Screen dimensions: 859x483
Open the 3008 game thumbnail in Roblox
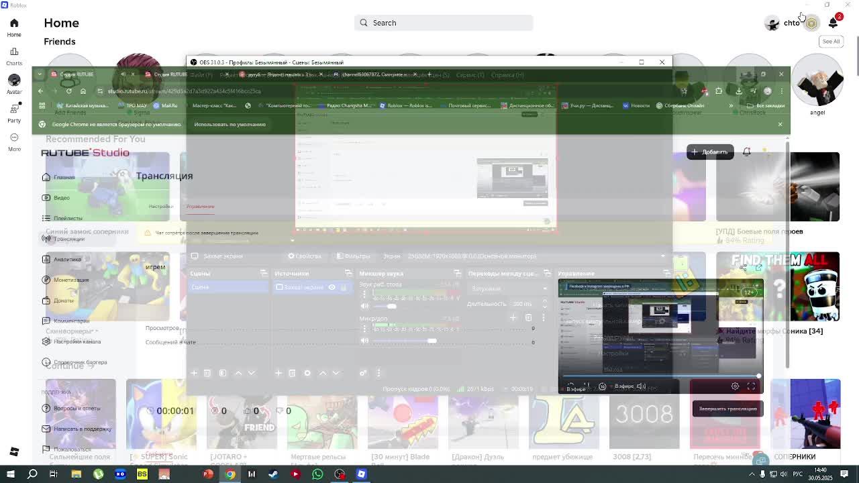click(644, 413)
